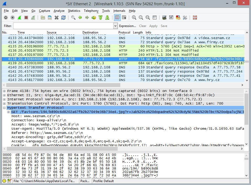This screenshot has height=185, width=251.
Task: Select the 'Host: www.seznam.cz' header line
Action: [x=36, y=116]
